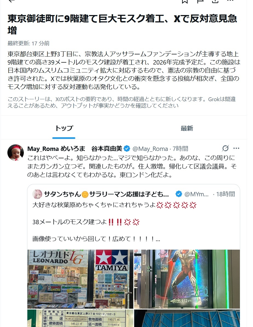Switch to the トップ tab
253x327 pixels.
tap(64, 128)
